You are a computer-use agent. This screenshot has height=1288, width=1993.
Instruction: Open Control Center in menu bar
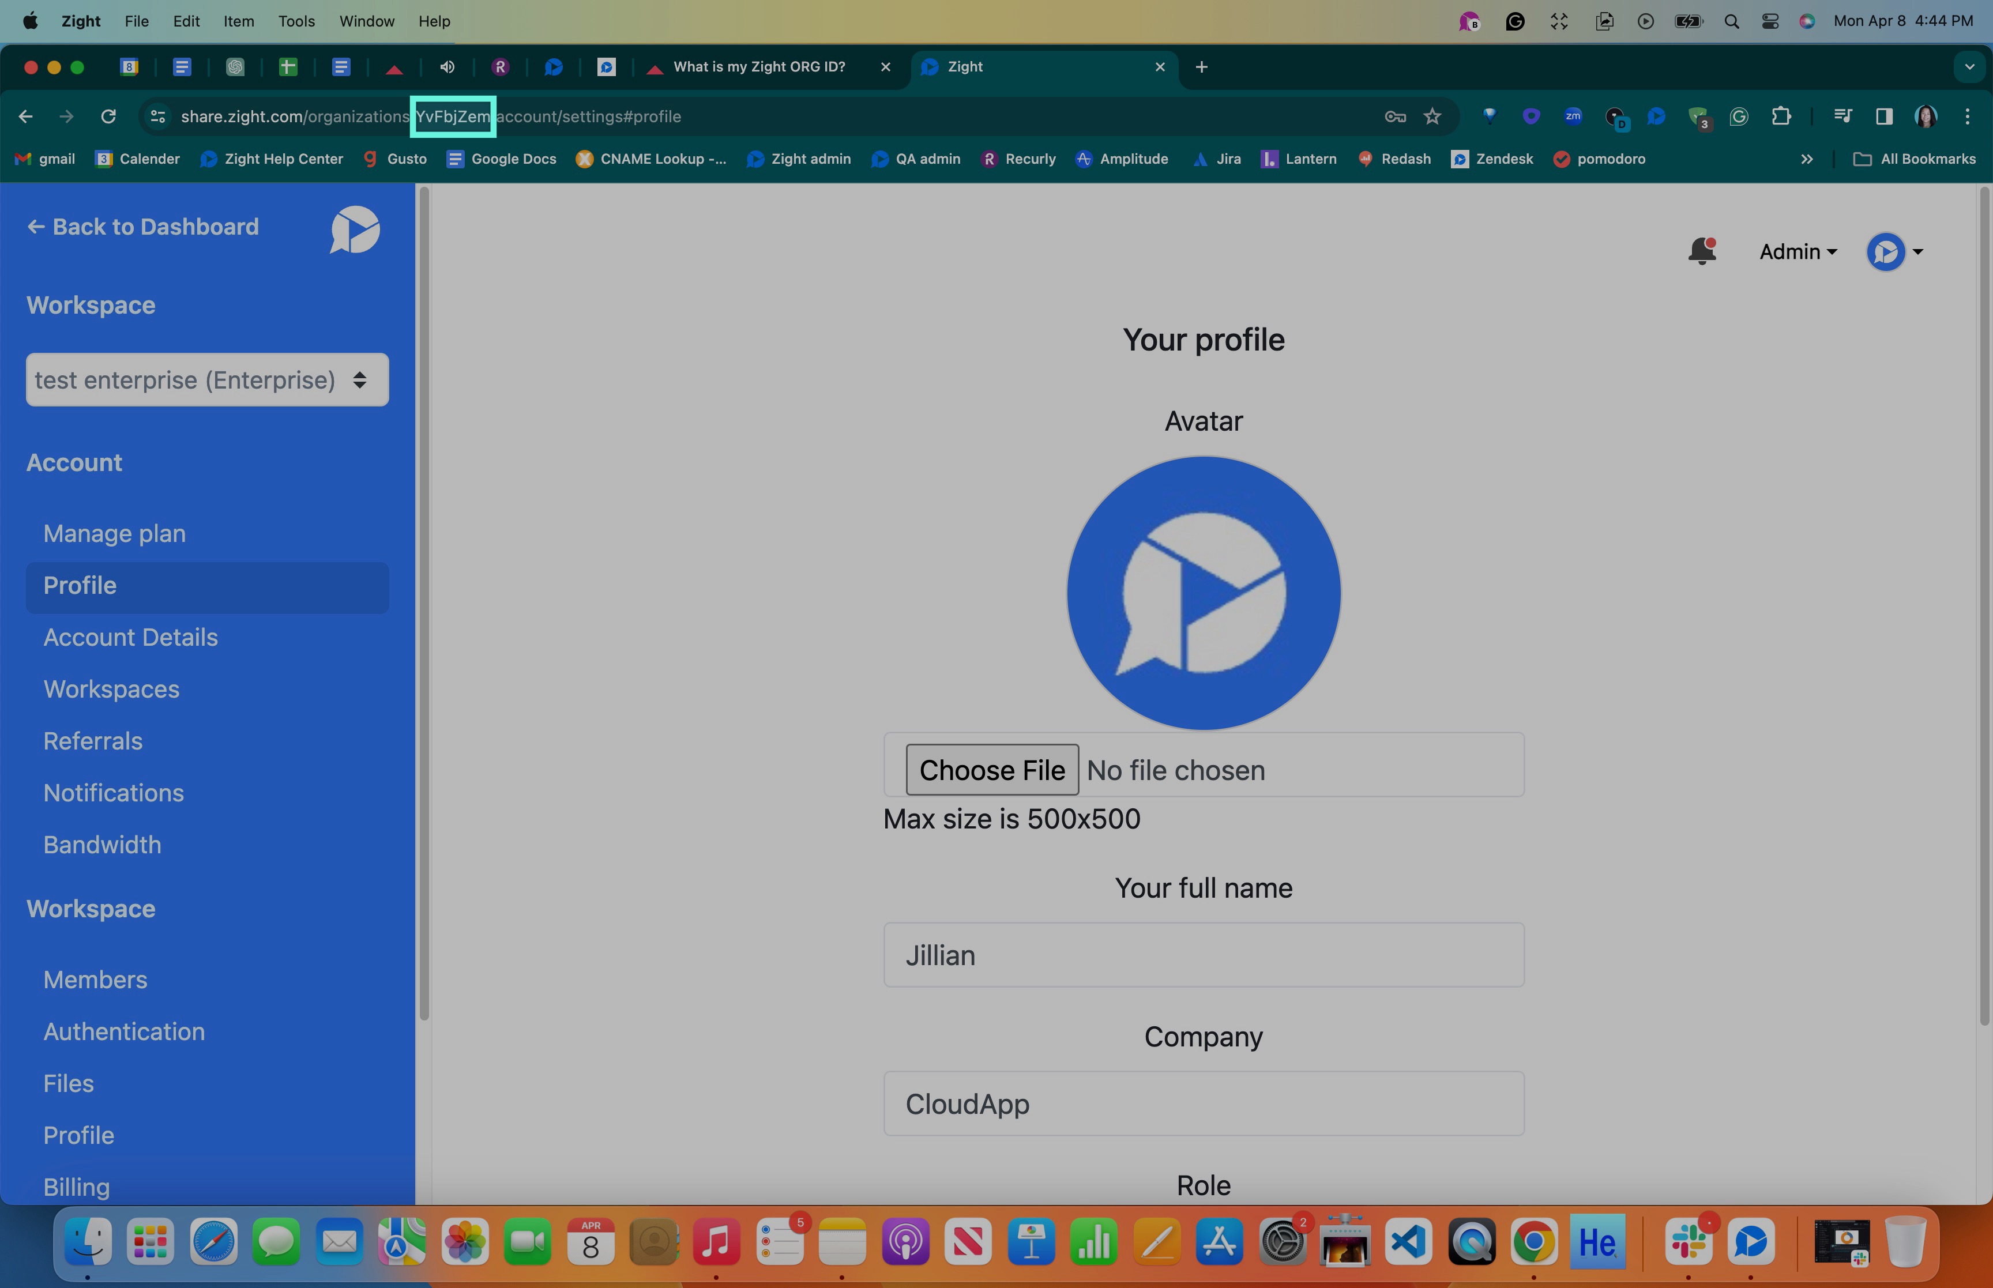1770,22
